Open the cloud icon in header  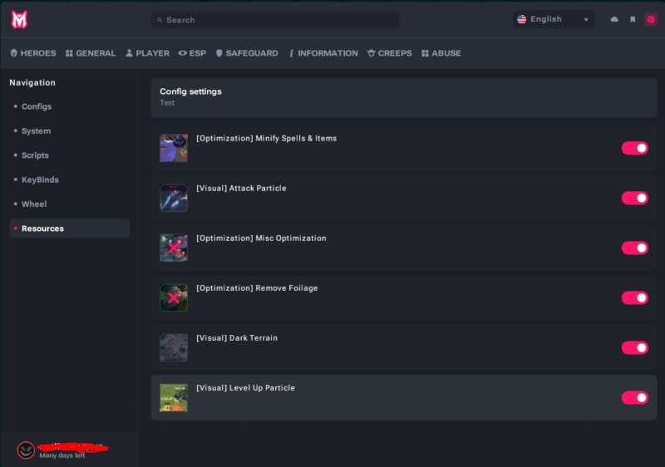614,19
